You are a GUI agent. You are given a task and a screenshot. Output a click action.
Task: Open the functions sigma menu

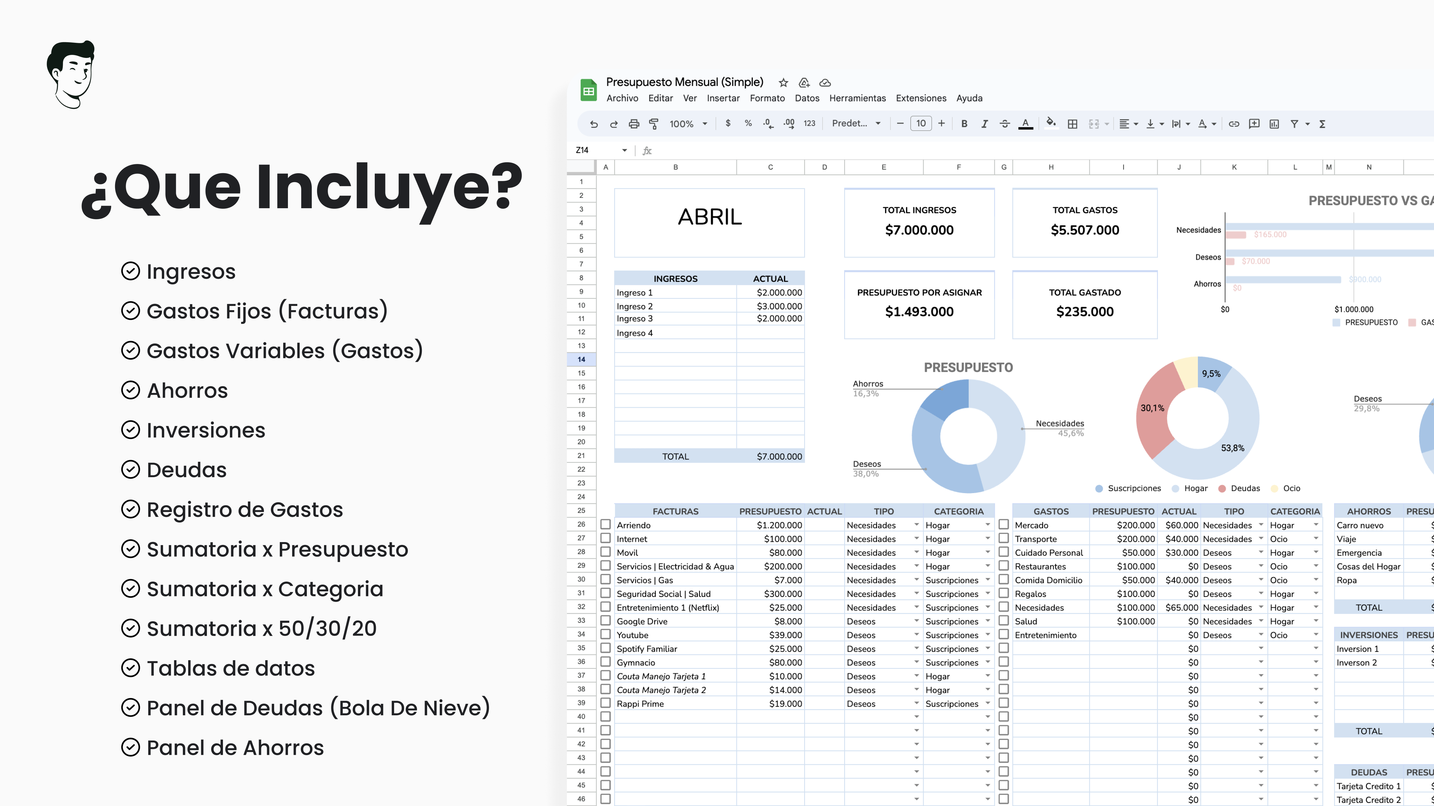(x=1322, y=124)
